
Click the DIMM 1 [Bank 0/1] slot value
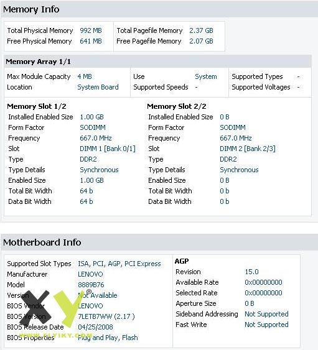point(108,149)
